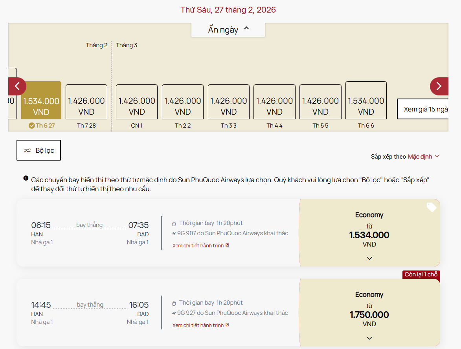This screenshot has height=349, width=461.
Task: Open Xem chi tiết hành trình for 06:15 flight
Action: 198,246
